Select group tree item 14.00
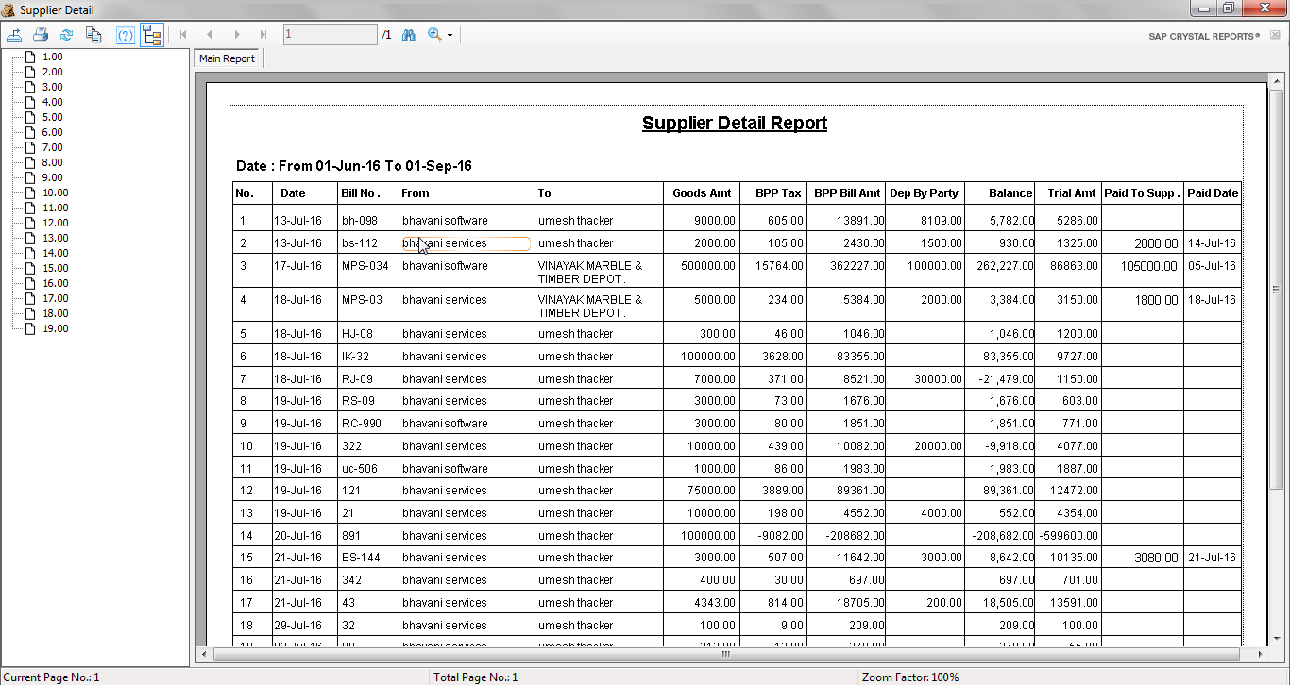 pos(55,253)
